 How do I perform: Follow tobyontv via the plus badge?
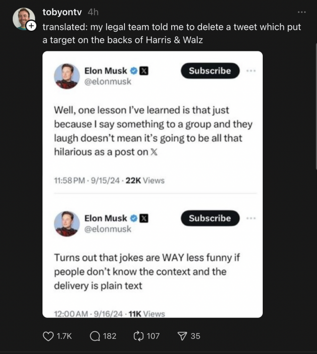tap(31, 26)
